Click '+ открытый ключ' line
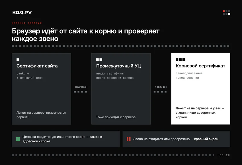This screenshot has height=165, width=242. click(x=30, y=78)
